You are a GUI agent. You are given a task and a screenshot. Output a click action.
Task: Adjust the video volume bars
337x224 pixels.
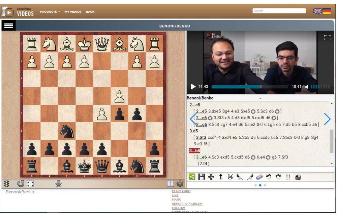point(320,87)
